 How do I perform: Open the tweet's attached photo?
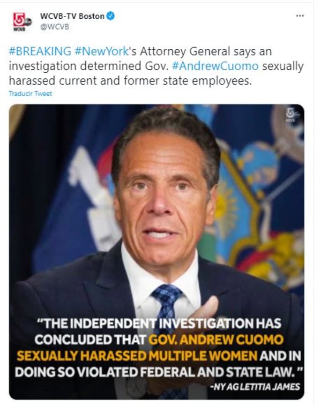tap(157, 252)
